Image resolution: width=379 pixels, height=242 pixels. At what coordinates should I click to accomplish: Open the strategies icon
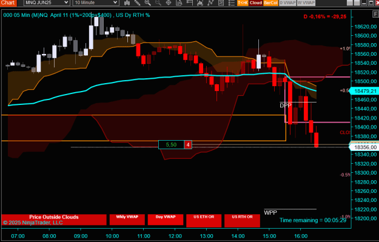coord(210,3)
